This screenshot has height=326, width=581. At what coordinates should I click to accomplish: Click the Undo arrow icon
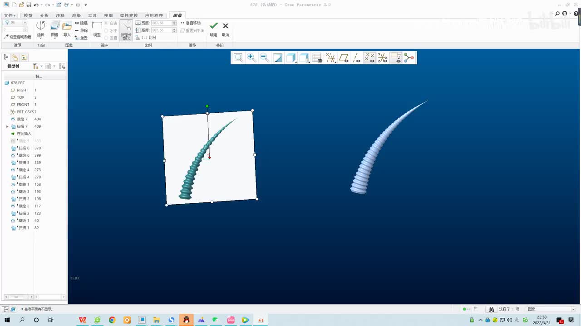pyautogui.click(x=36, y=5)
